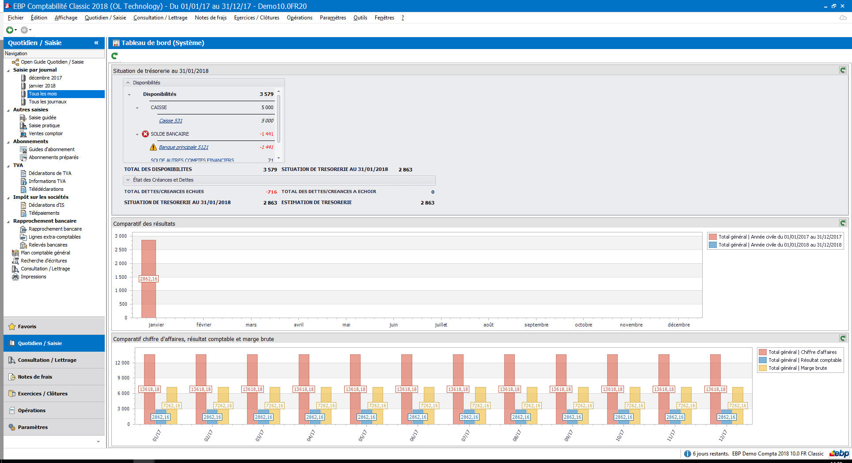Collapse the SOLDE BANCAIRE row
Image resolution: width=852 pixels, height=463 pixels.
pyautogui.click(x=137, y=134)
